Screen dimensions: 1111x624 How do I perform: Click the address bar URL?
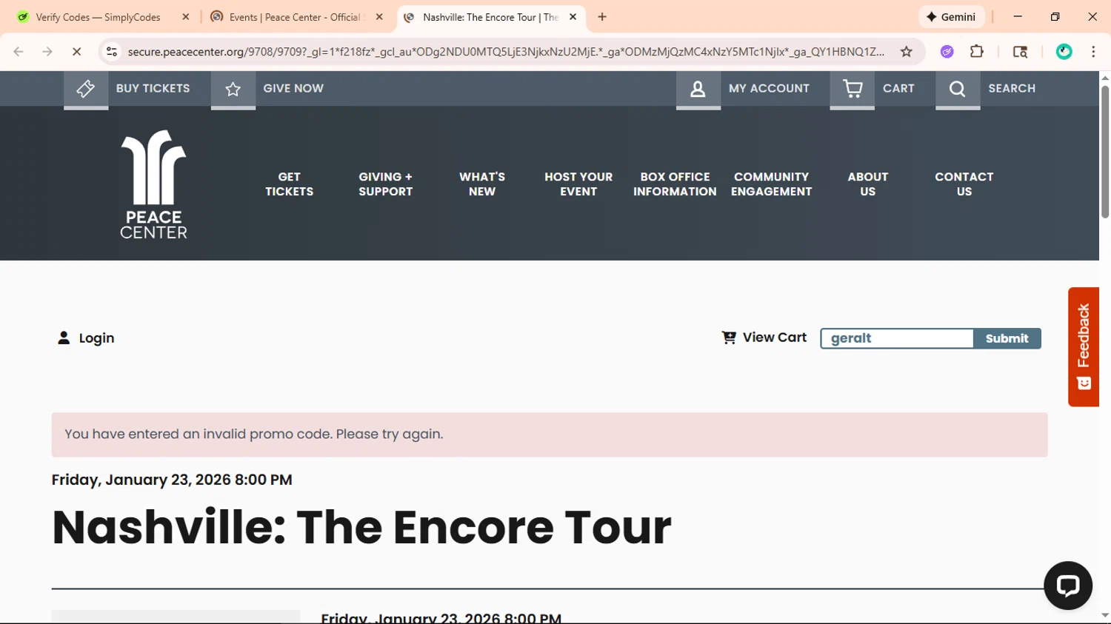(506, 52)
